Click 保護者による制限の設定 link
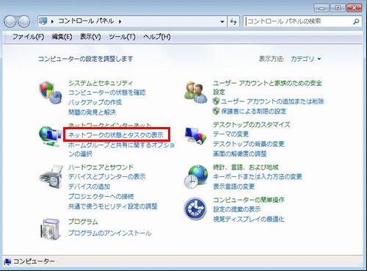 (253, 112)
